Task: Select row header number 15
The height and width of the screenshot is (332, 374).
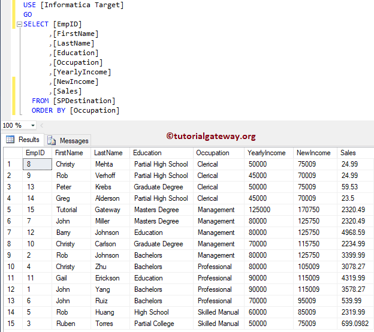Action: pos(13,324)
